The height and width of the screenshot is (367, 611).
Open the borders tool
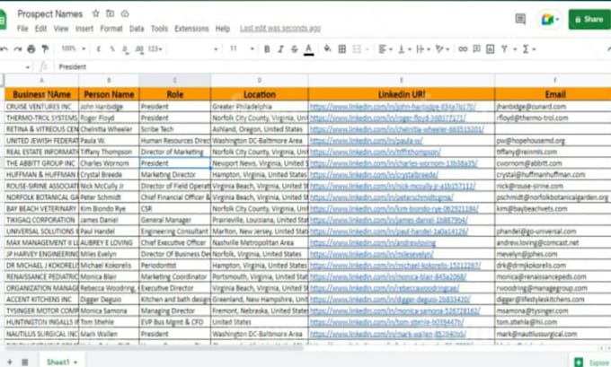pos(341,48)
